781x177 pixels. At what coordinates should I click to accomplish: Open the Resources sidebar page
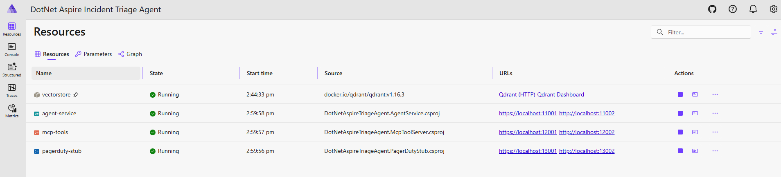point(12,29)
